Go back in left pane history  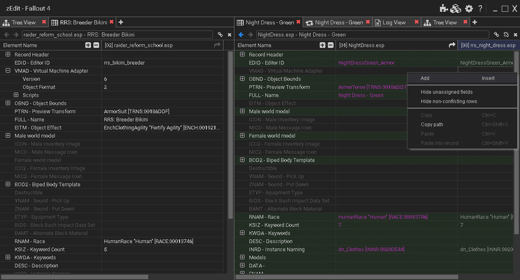coord(6,35)
